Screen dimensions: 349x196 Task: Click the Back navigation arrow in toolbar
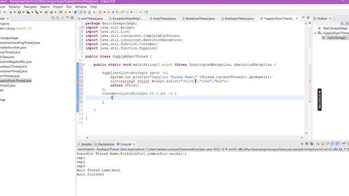(x=127, y=12)
